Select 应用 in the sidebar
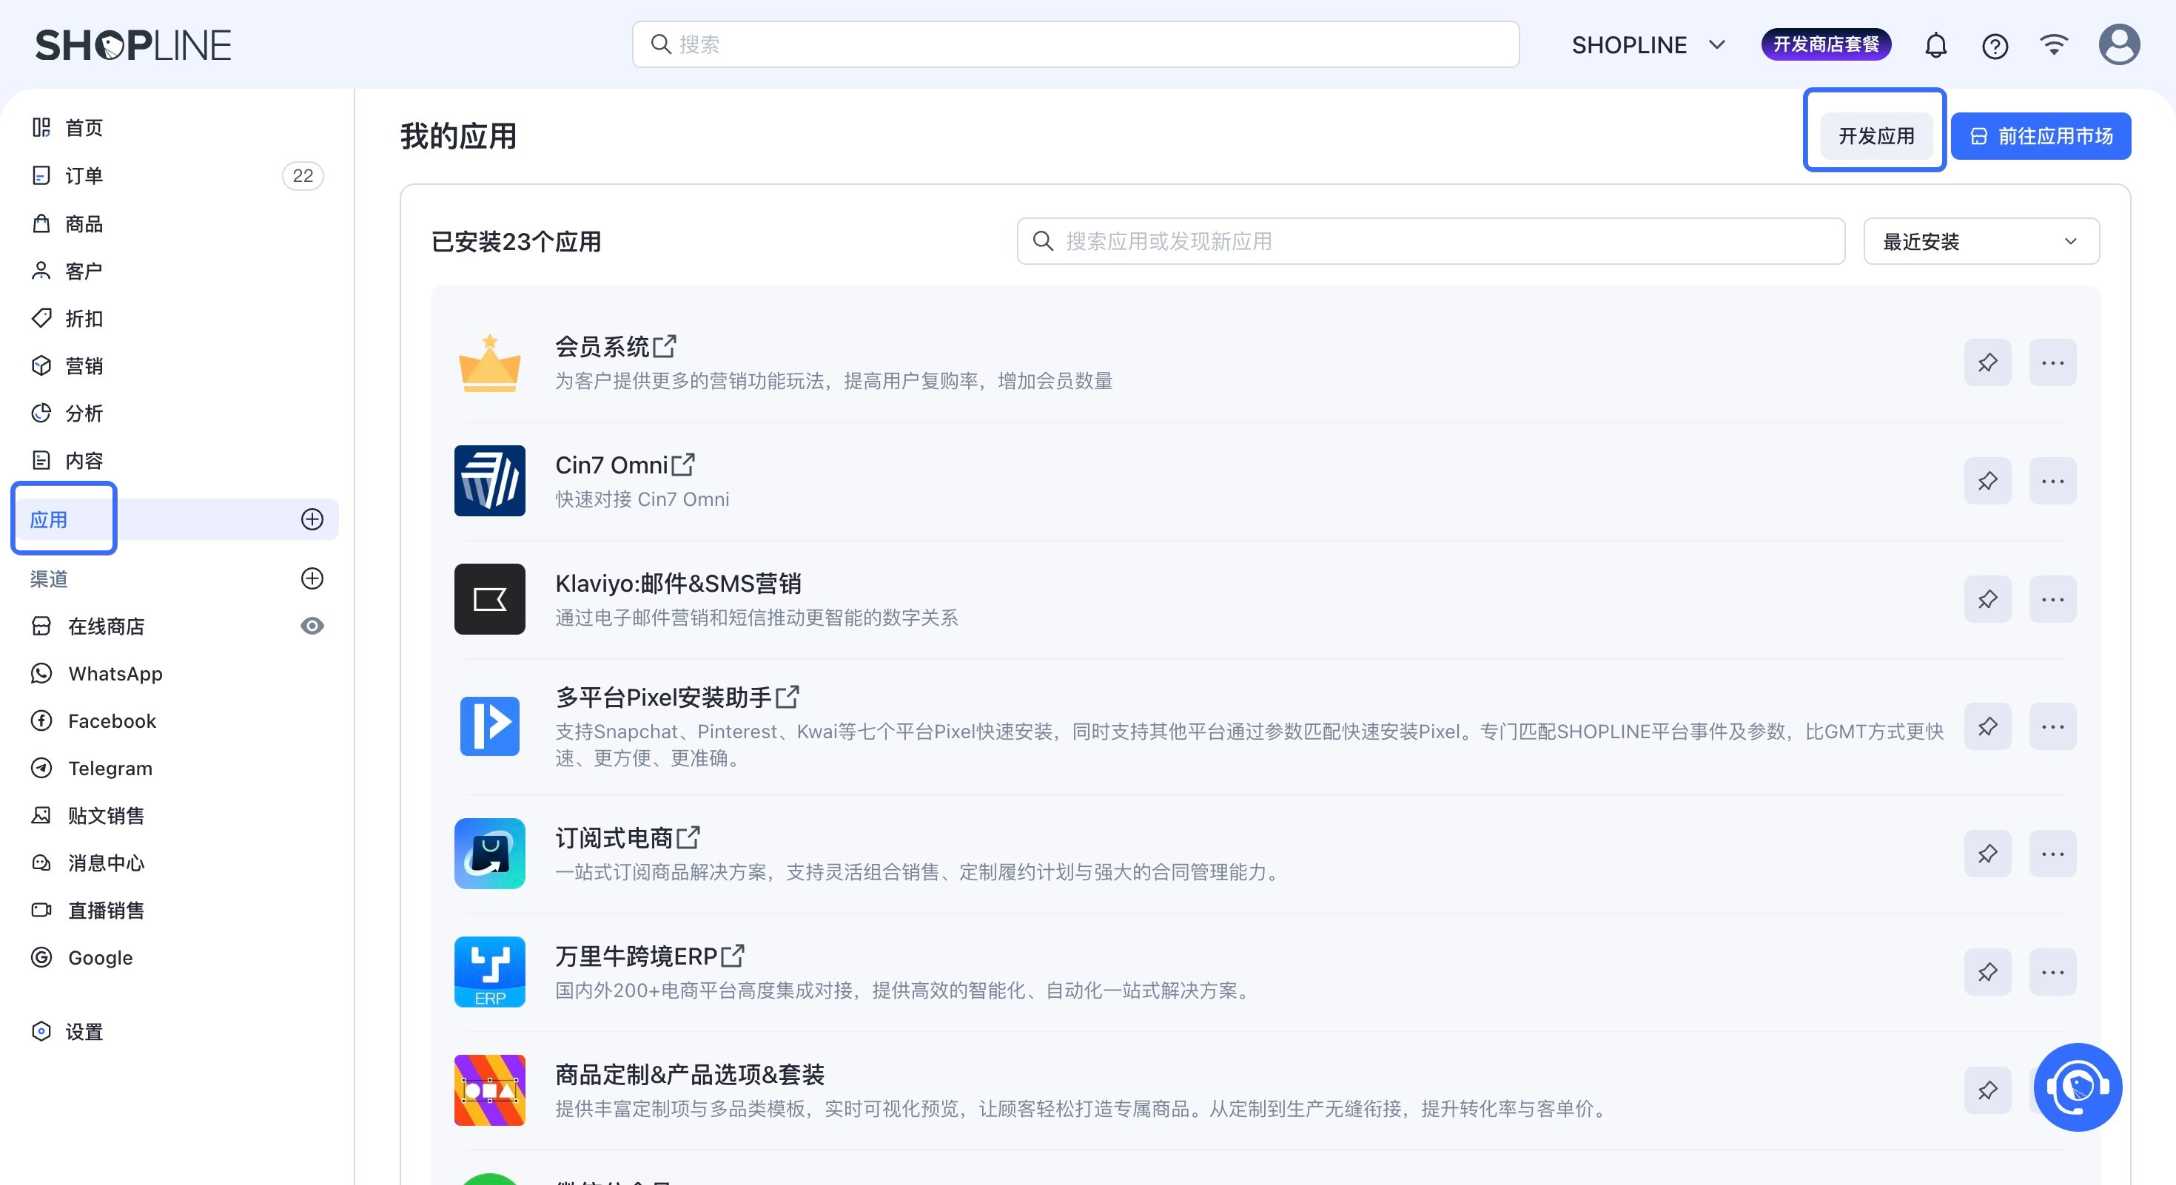 [49, 519]
